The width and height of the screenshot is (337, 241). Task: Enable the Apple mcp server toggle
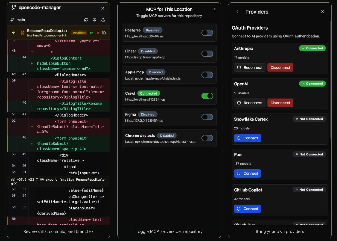(207, 75)
